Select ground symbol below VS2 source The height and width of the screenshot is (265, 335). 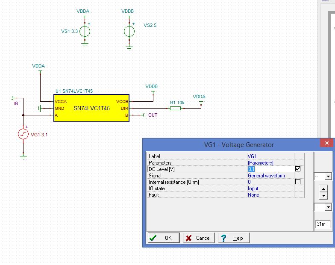click(x=129, y=48)
